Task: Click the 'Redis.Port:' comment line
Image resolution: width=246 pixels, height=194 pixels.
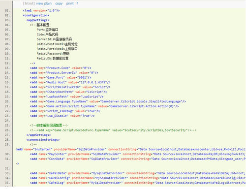Action: point(57,49)
